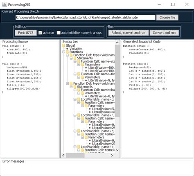Collapse the LocalVariable name=g node
This screenshot has width=194, height=176.
click(x=75, y=131)
